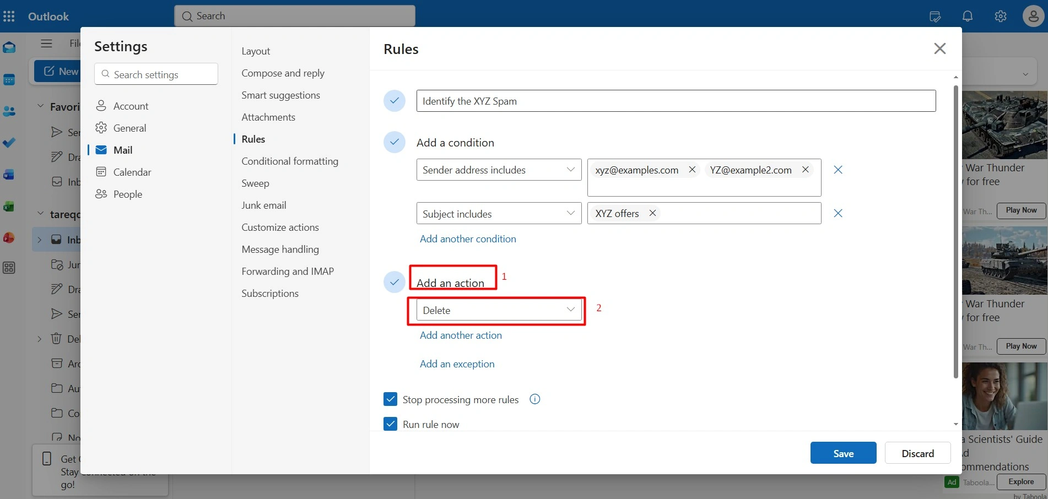Expand the Delete action dropdown
Screen dimensions: 1048x499
pos(499,310)
